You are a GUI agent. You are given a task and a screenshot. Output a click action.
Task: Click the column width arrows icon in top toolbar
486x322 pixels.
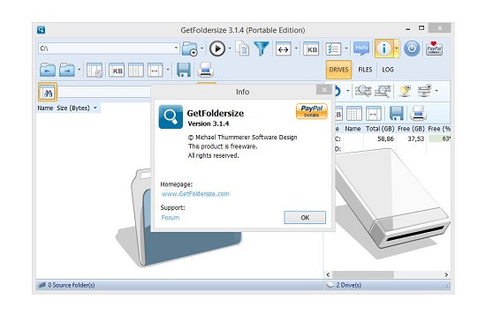[x=284, y=49]
